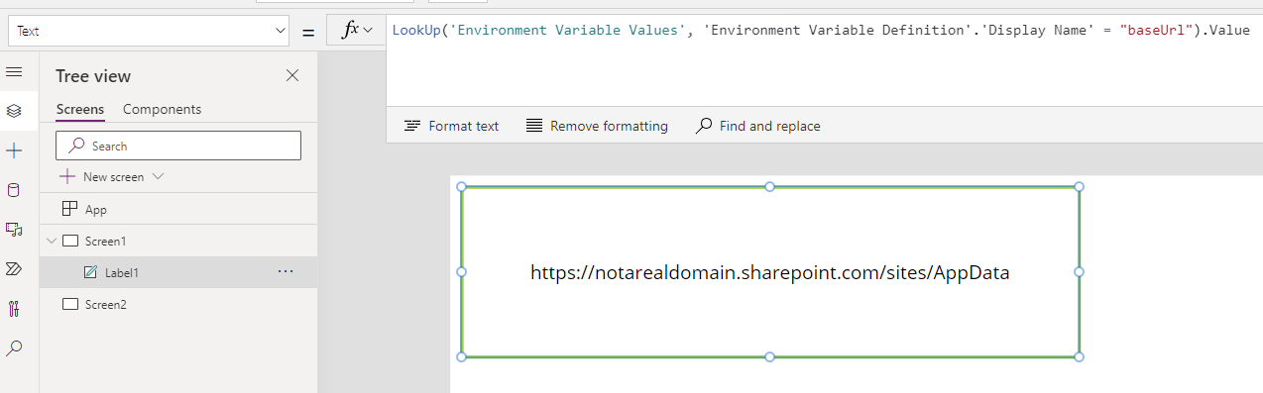Open the Text property dropdown
The image size is (1263, 393).
coord(149,31)
